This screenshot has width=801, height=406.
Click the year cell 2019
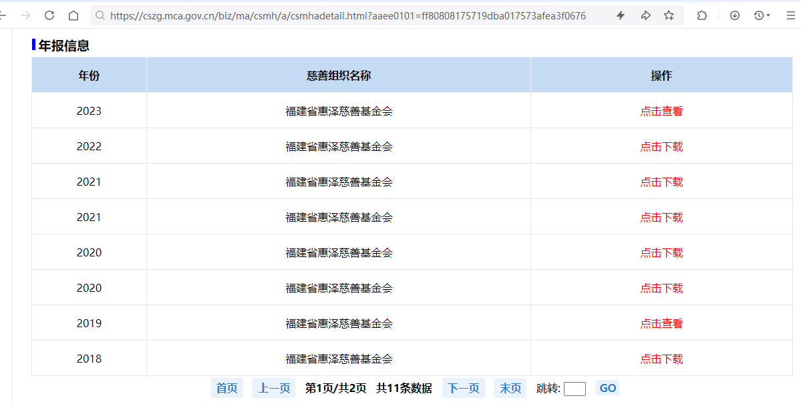(x=89, y=323)
